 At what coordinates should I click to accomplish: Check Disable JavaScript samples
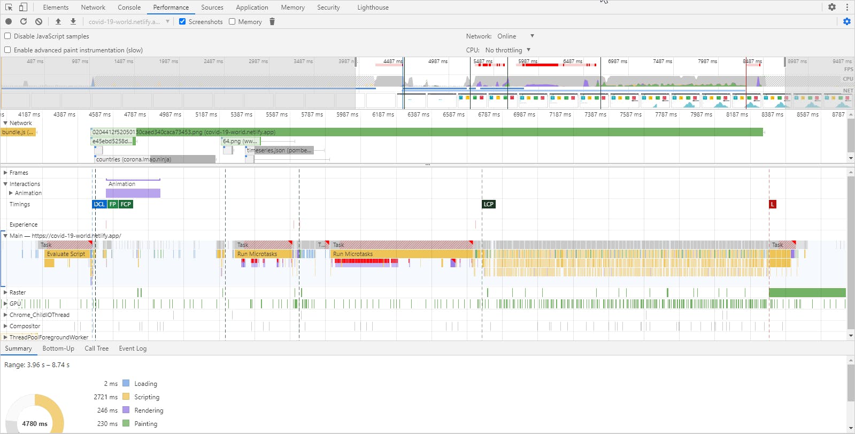coord(7,36)
